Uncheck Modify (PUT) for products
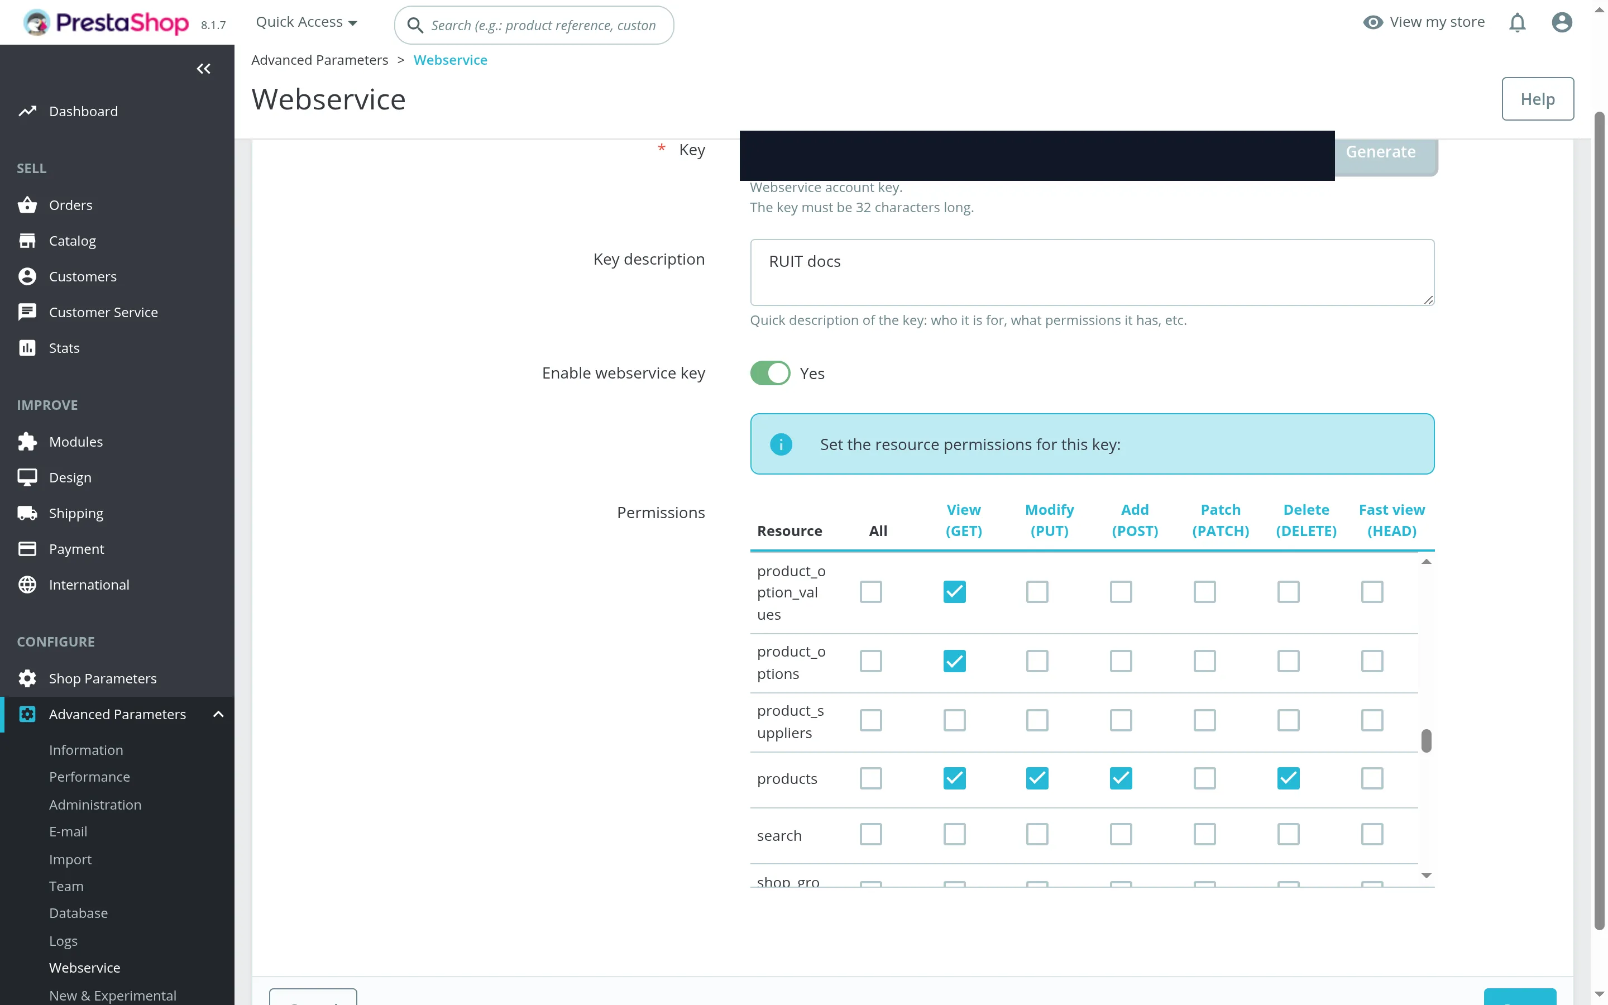Viewport: 1608px width, 1005px height. 1037,778
